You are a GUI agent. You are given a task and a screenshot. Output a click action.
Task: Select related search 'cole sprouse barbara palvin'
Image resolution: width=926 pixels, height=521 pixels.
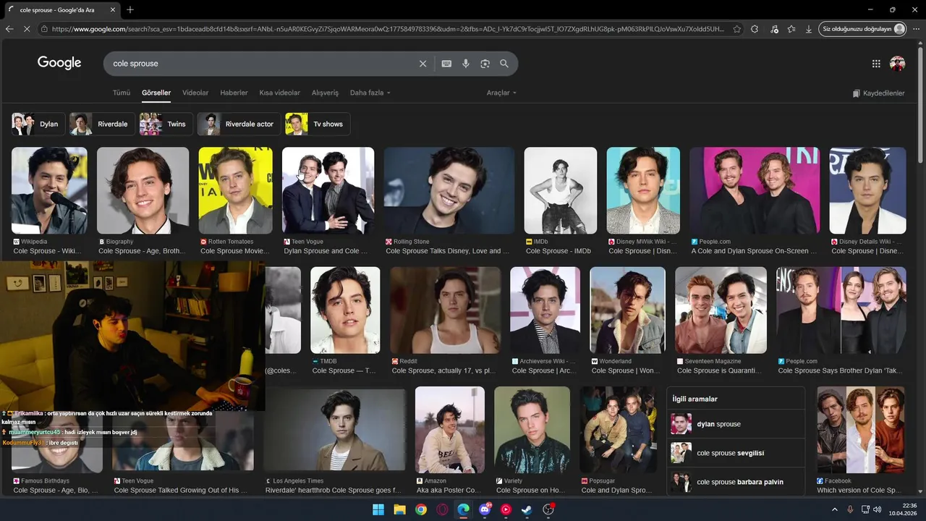[736, 482]
